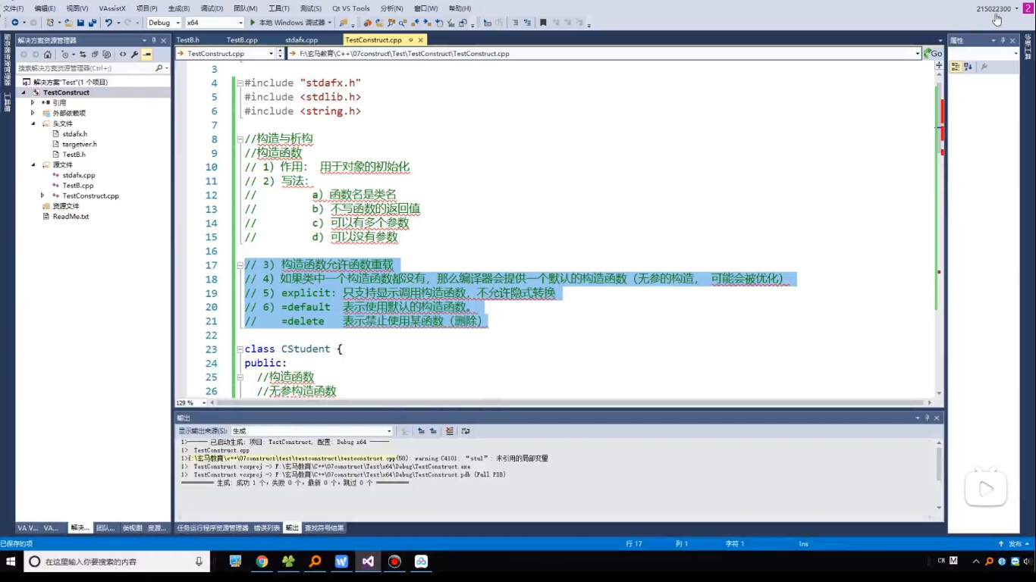Image resolution: width=1036 pixels, height=582 pixels.
Task: Click the Undo arrow icon in toolbar
Action: click(x=108, y=23)
